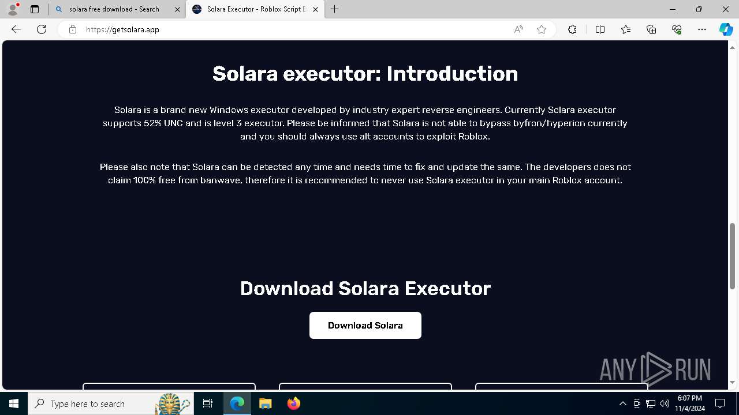Click "Download Solara Executor" heading
This screenshot has height=415, width=739.
365,288
